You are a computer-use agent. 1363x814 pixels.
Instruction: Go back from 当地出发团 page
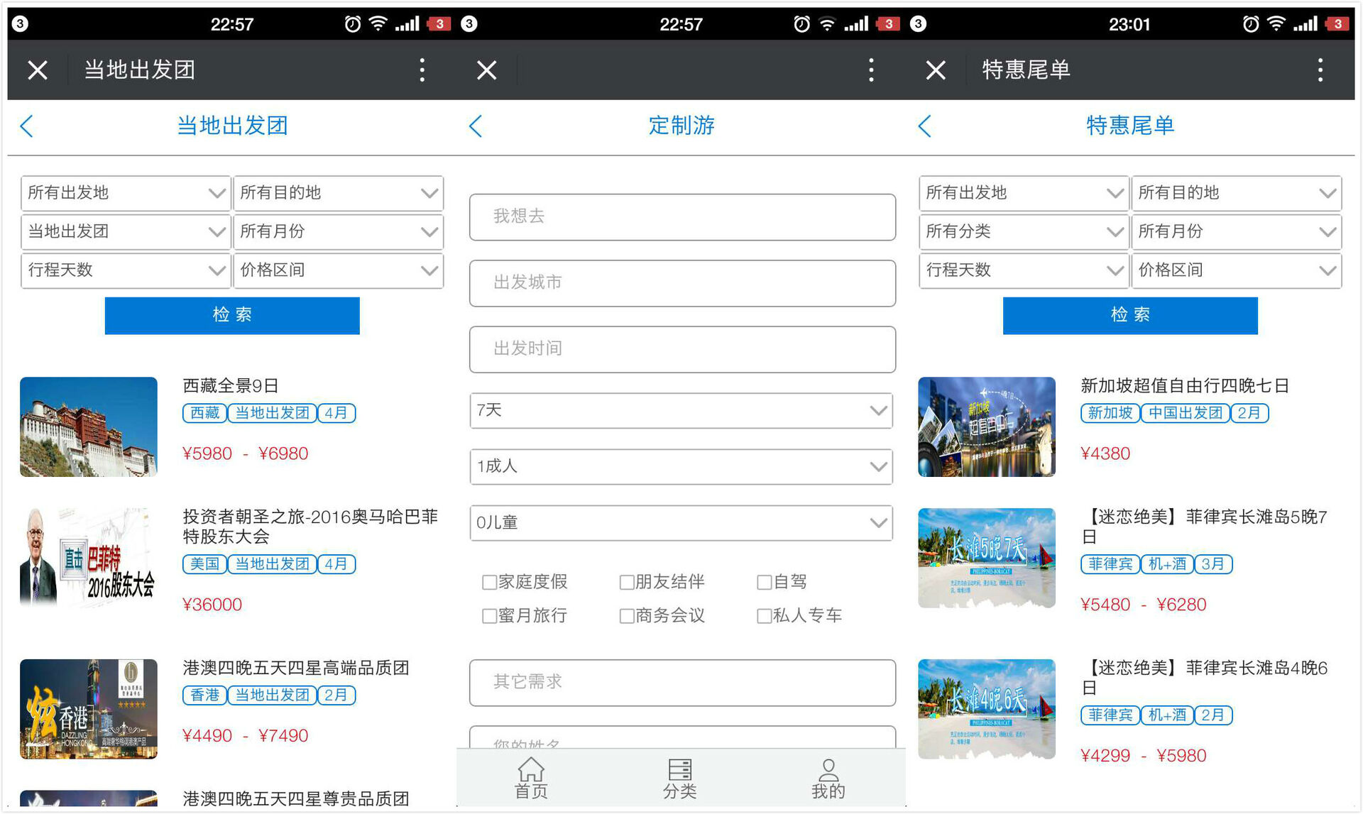tap(28, 126)
